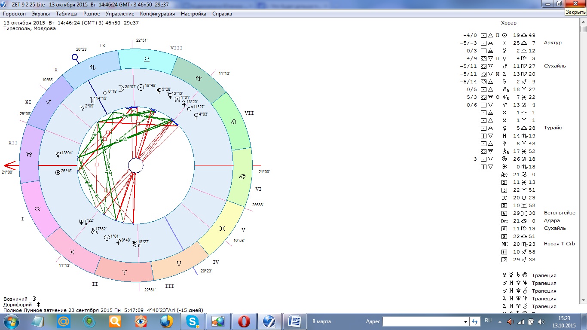Click the Sun symbol in the planet table

click(504, 35)
